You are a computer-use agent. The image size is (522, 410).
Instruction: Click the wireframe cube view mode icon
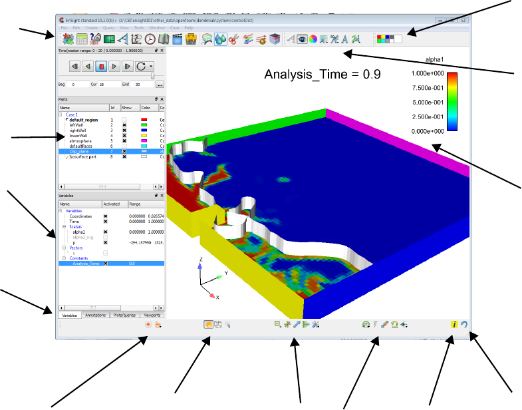tap(217, 324)
